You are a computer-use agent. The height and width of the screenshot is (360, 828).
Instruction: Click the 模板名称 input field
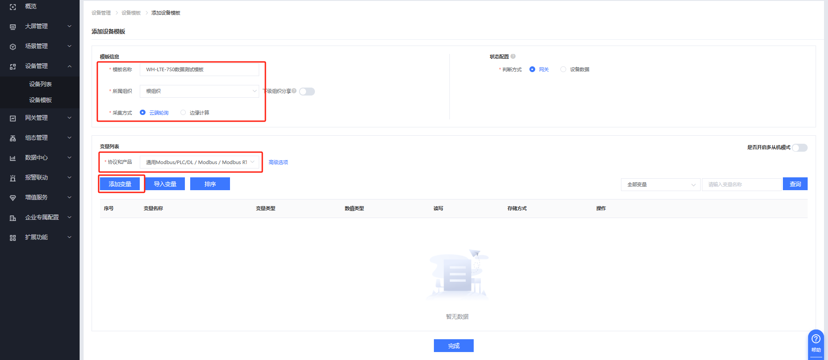(x=199, y=69)
